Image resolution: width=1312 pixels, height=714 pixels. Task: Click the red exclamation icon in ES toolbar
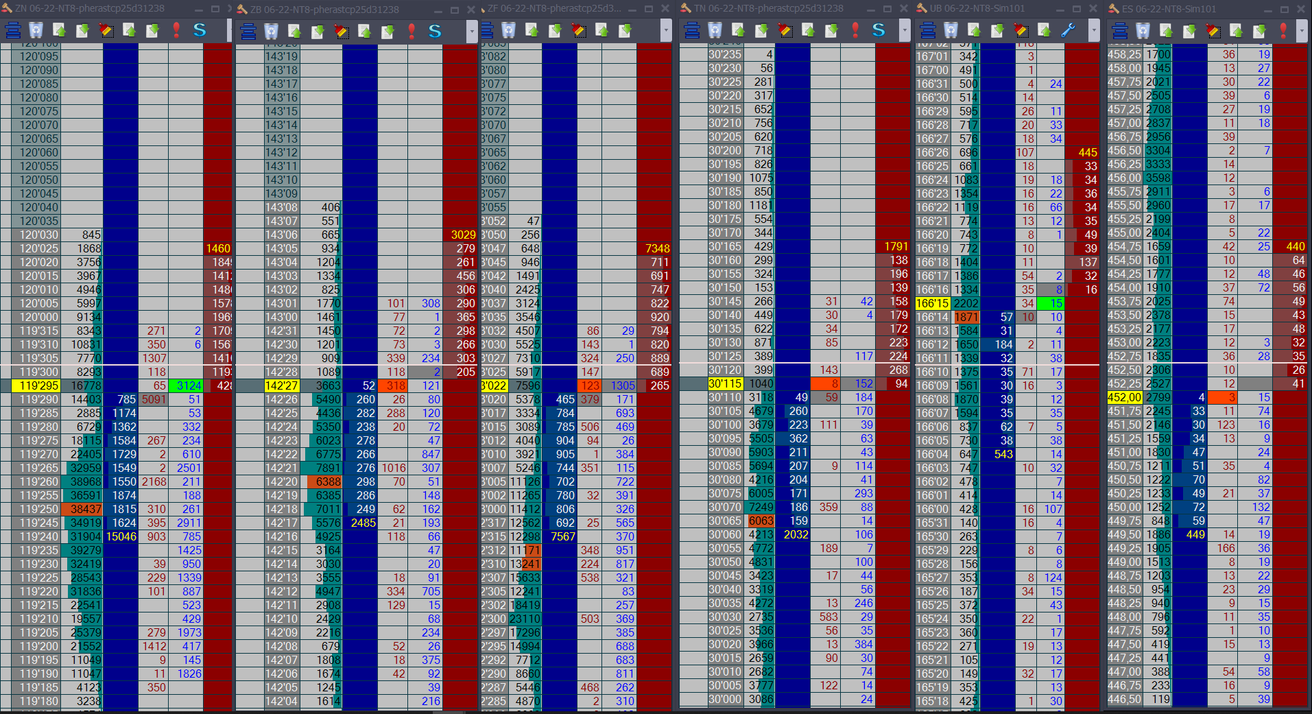coord(1283,32)
